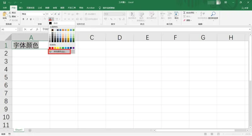Select the Sheet1 tab
The height and width of the screenshot is (136, 252).
[x=19, y=130]
